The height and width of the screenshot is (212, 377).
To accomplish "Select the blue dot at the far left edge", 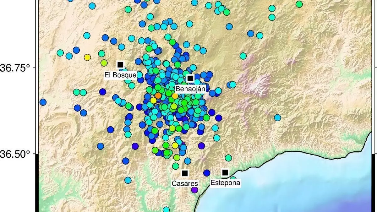I will (43, 102).
